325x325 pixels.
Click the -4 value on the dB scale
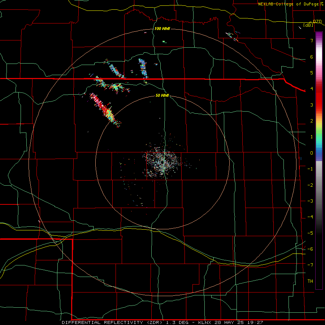(x=310, y=217)
